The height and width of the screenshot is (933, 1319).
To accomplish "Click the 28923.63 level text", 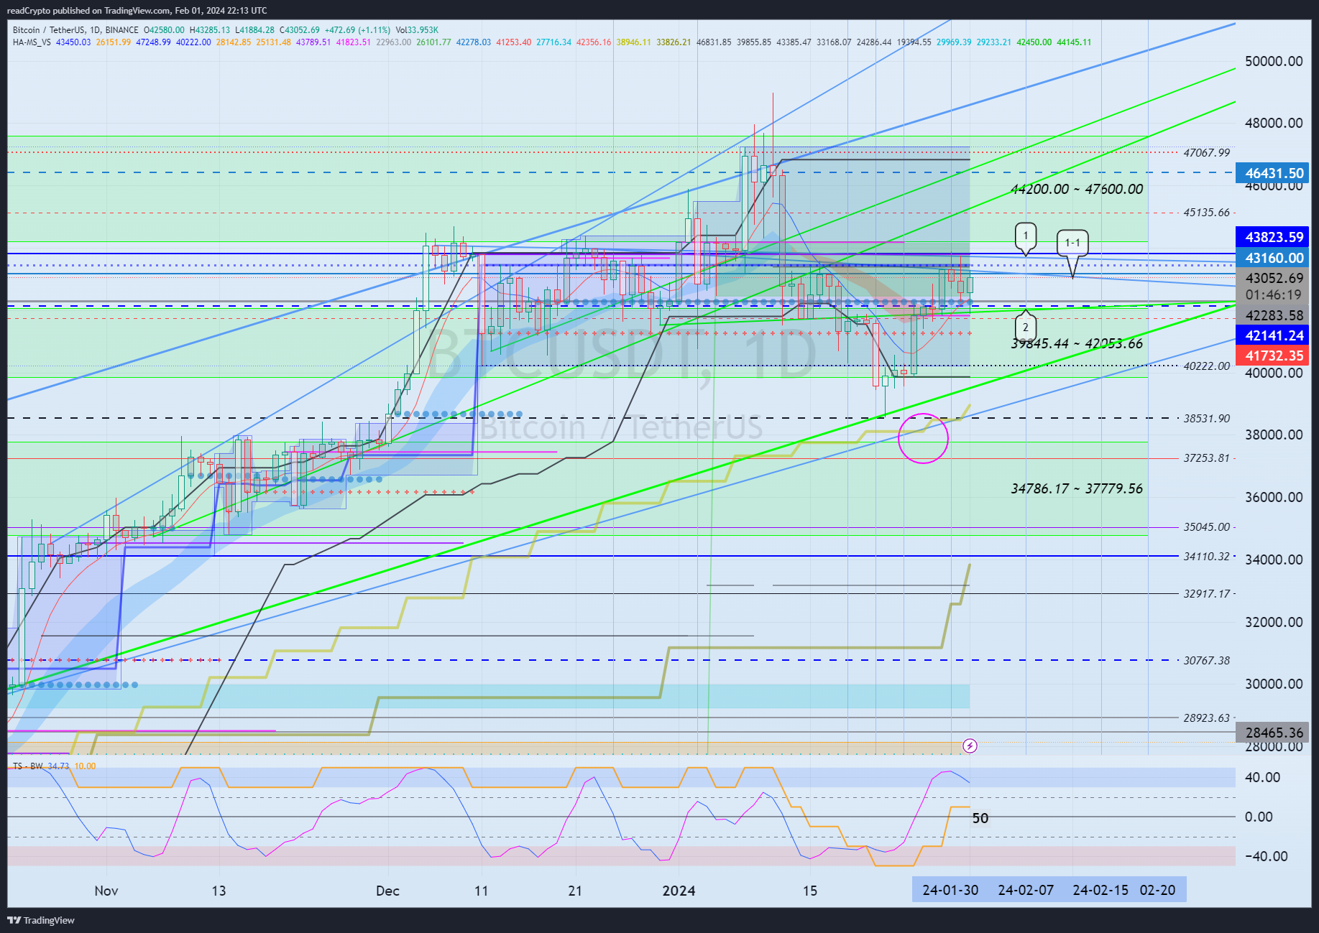I will click(1207, 718).
